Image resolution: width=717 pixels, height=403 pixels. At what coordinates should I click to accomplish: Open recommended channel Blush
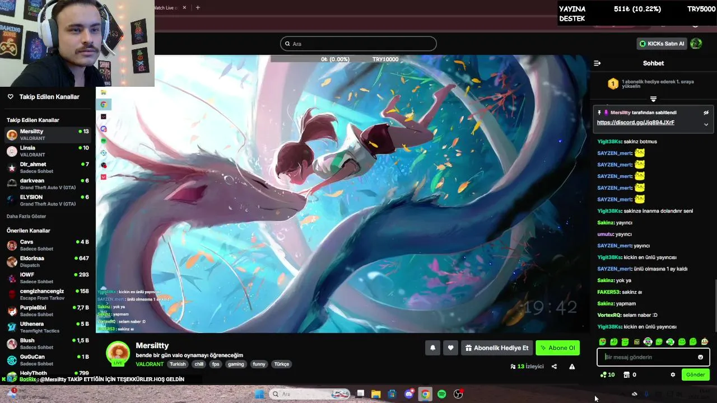[48, 344]
